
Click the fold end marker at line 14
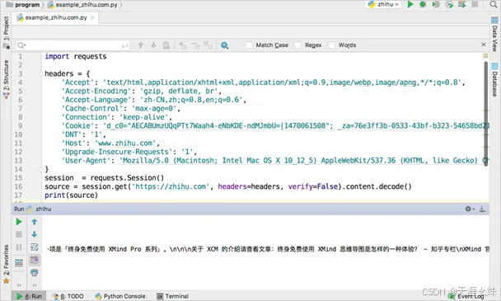pyautogui.click(x=41, y=169)
